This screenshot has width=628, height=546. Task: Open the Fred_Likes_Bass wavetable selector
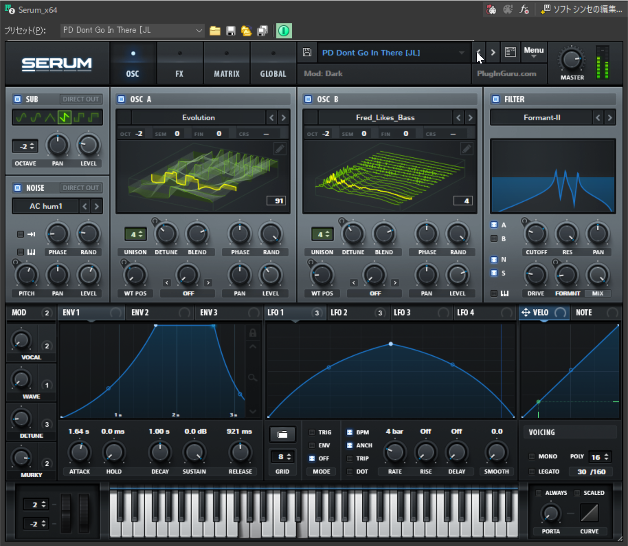(385, 118)
